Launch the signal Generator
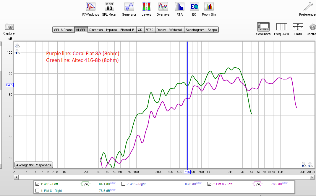This screenshot has height=196, width=316. tap(129, 9)
